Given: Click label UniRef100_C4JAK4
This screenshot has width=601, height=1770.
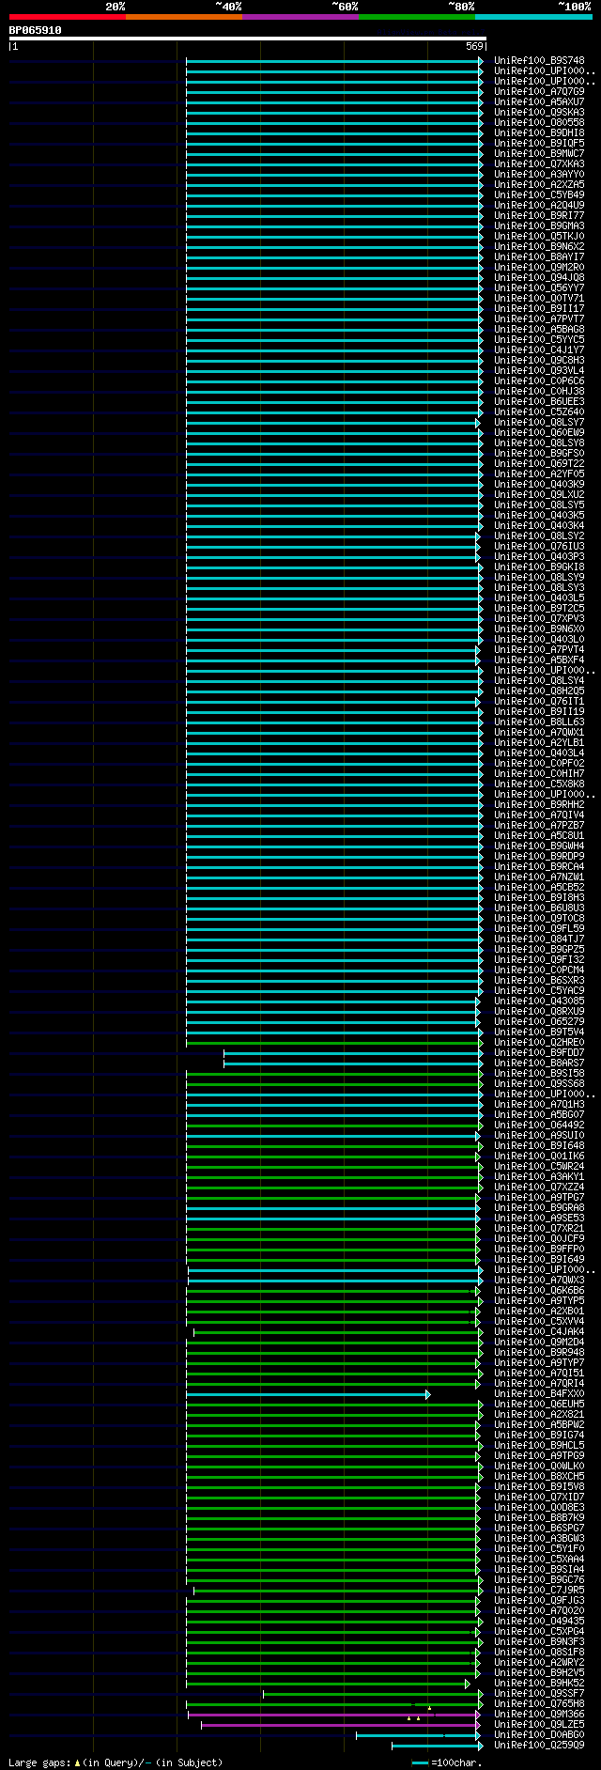Looking at the screenshot, I should [539, 1332].
